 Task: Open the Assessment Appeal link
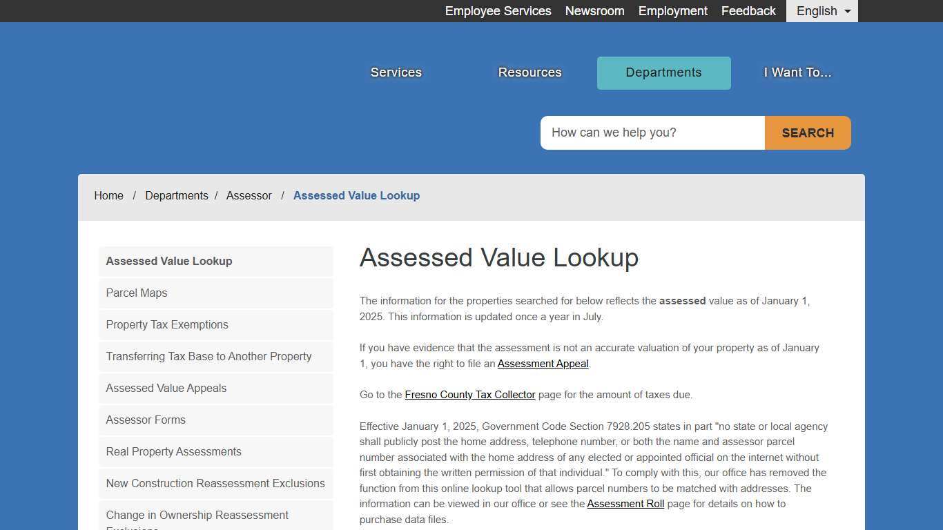pyautogui.click(x=543, y=364)
